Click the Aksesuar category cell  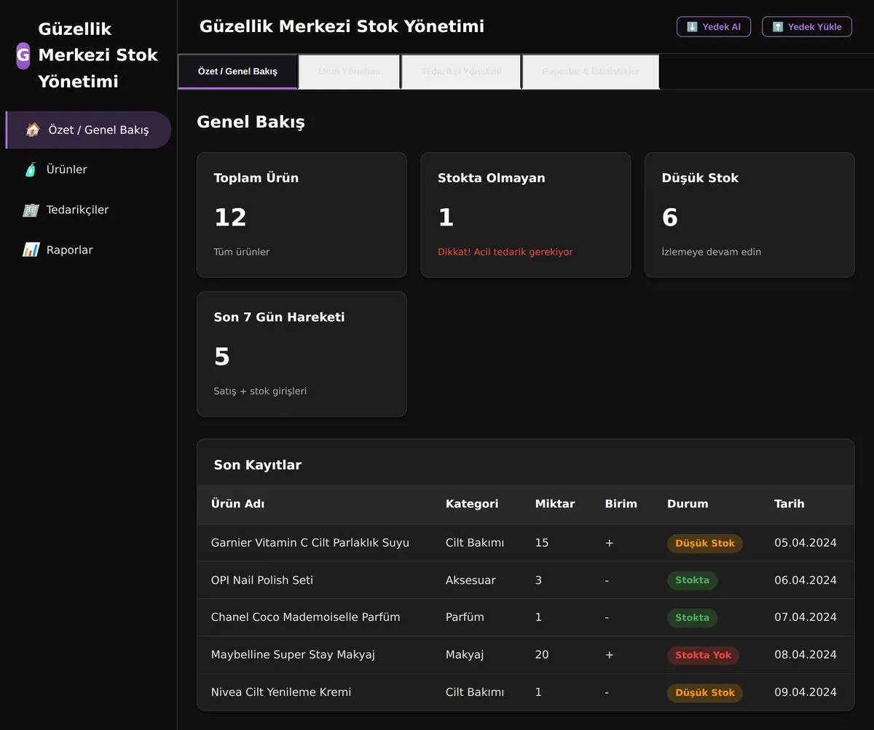pos(471,580)
